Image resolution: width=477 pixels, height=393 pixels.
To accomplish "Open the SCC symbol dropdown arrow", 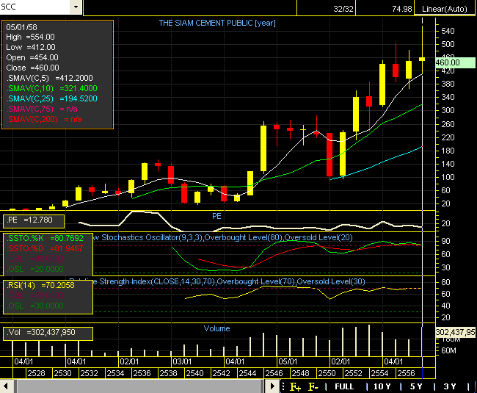I will [x=76, y=7].
